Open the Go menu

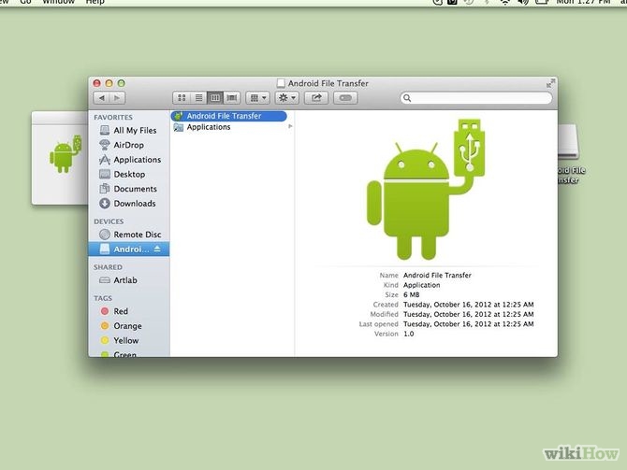click(x=25, y=2)
